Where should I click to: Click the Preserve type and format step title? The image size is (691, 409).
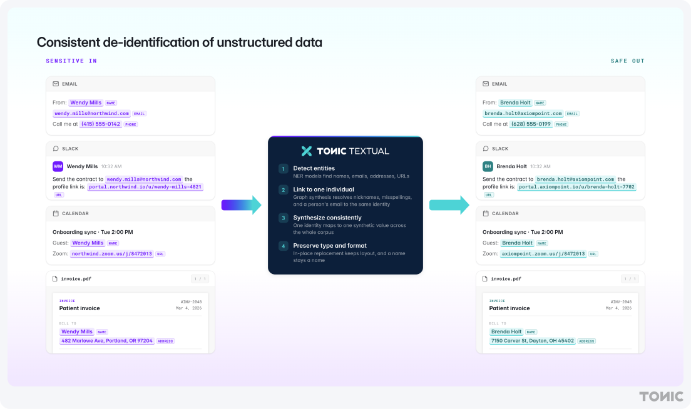click(330, 246)
